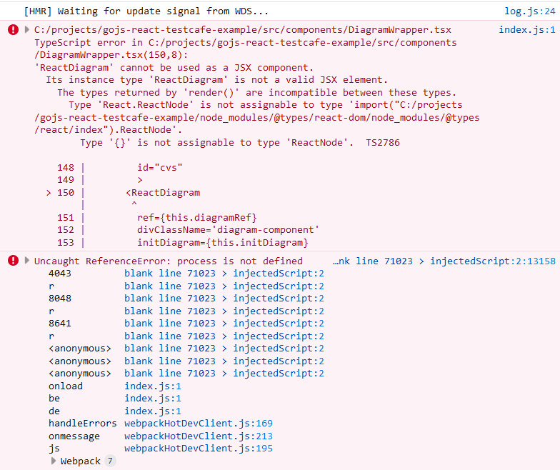Click the line 151 'ref={this.diagramRef}' code text
Image resolution: width=560 pixels, height=470 pixels.
click(197, 217)
